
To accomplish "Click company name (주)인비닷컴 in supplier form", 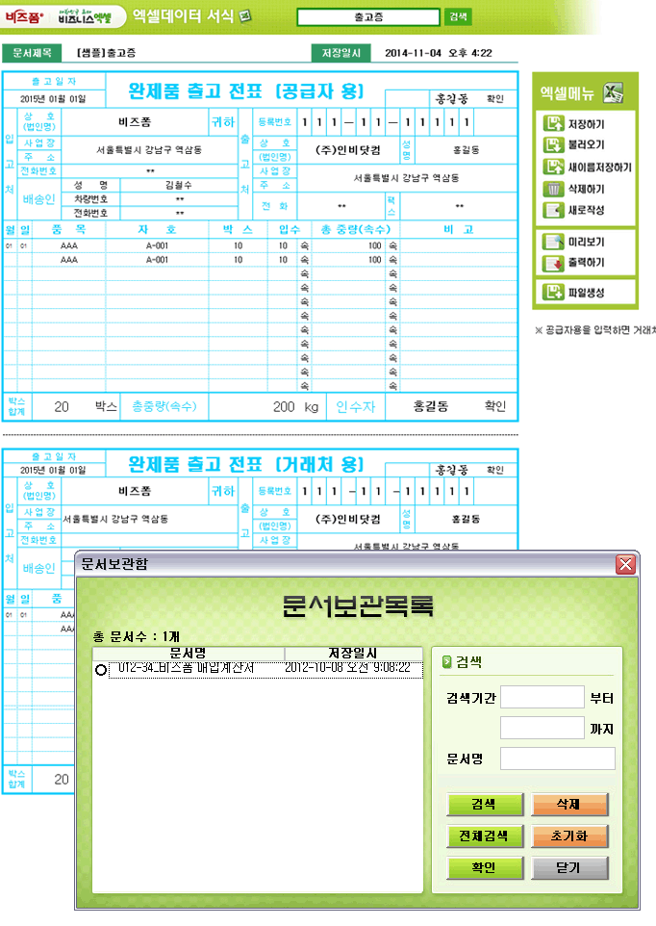I will (x=348, y=150).
